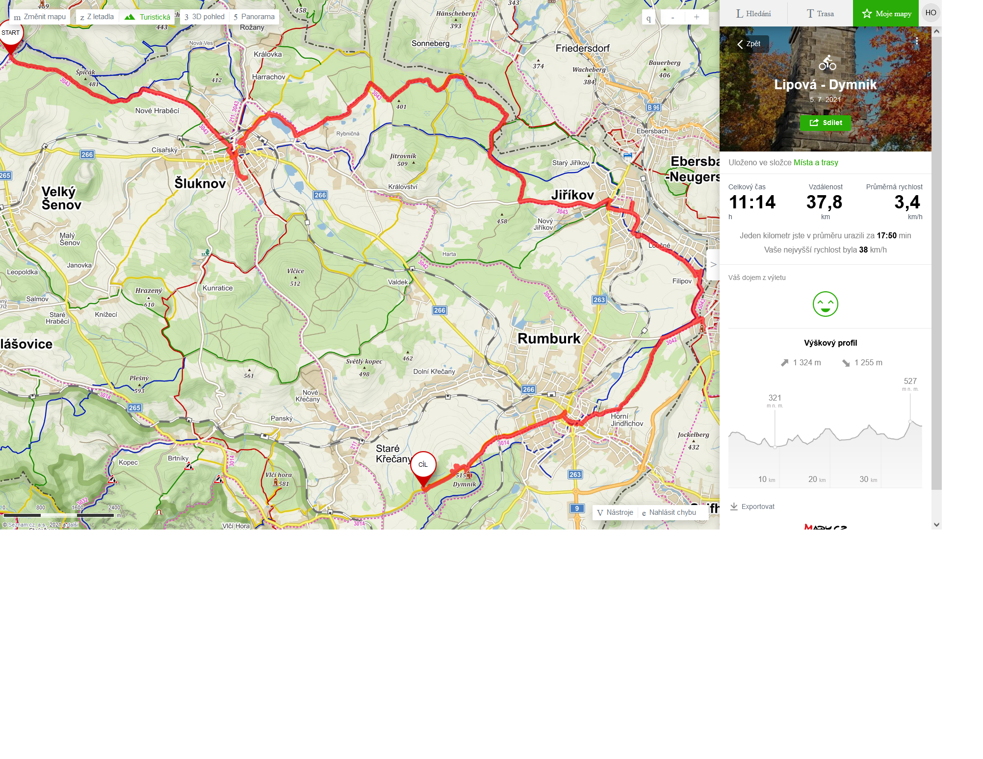Open the three-dot route options menu
983x759 pixels.
[x=916, y=42]
